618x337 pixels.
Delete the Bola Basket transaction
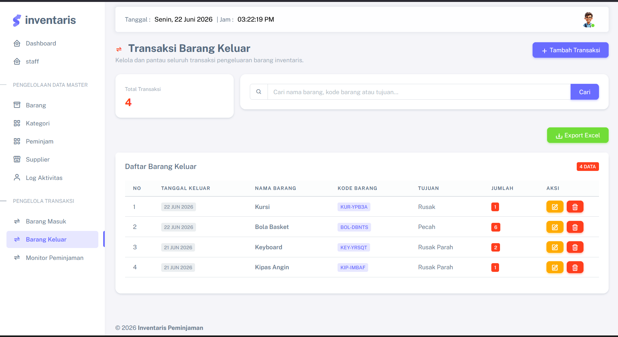click(575, 227)
